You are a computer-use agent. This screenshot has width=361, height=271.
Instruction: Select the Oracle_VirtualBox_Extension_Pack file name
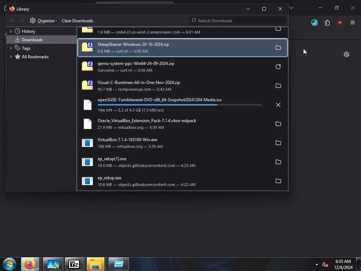[147, 121]
